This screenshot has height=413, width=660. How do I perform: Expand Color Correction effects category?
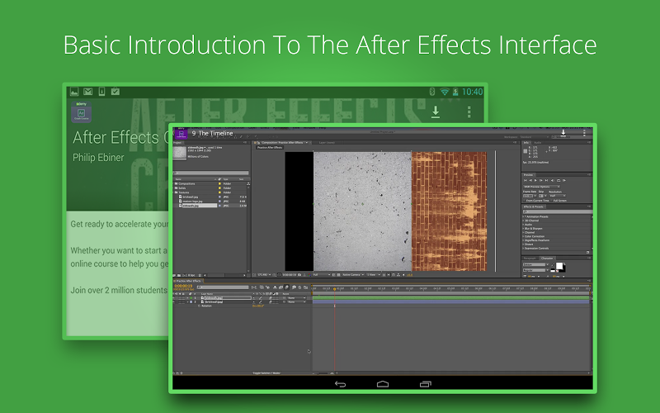pos(524,236)
